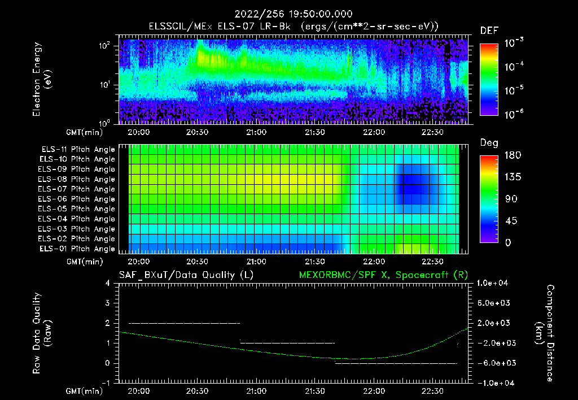Viewport: 578px width, 400px height.
Task: Click the ELS-09 Pitch Angle row label
Action: click(x=77, y=169)
